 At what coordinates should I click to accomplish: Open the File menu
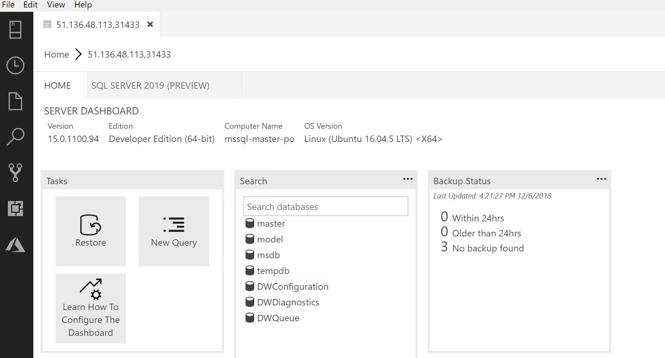coord(8,5)
